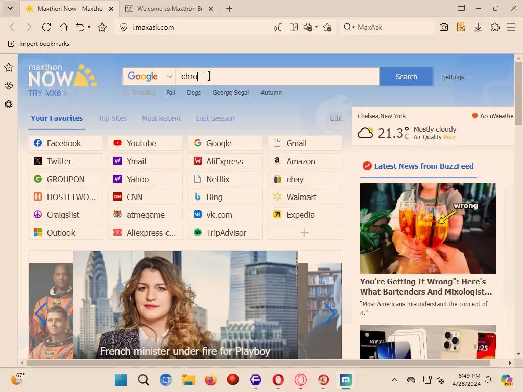Viewport: 523px width, 392px height.
Task: Open the bartenders BuzzFeed article thumbnail
Action: 427,228
